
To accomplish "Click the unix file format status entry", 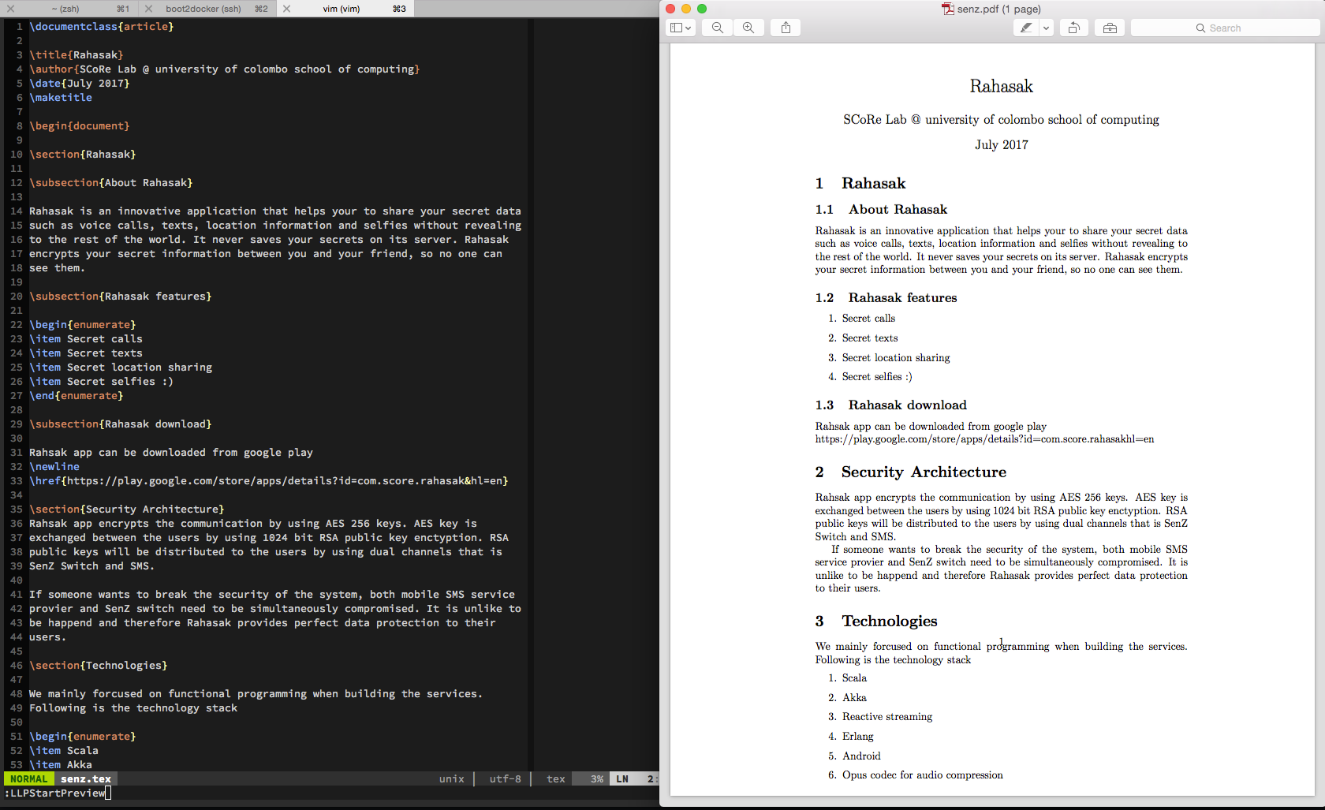I will pyautogui.click(x=452, y=778).
